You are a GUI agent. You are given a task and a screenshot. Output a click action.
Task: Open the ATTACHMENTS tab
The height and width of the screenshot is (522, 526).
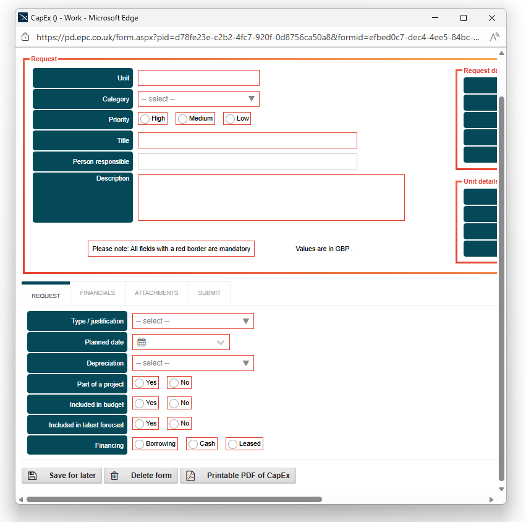156,293
